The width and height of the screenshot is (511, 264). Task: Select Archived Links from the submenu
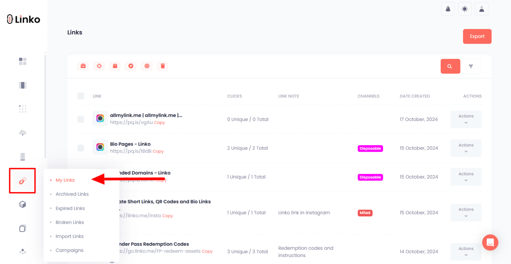[72, 194]
